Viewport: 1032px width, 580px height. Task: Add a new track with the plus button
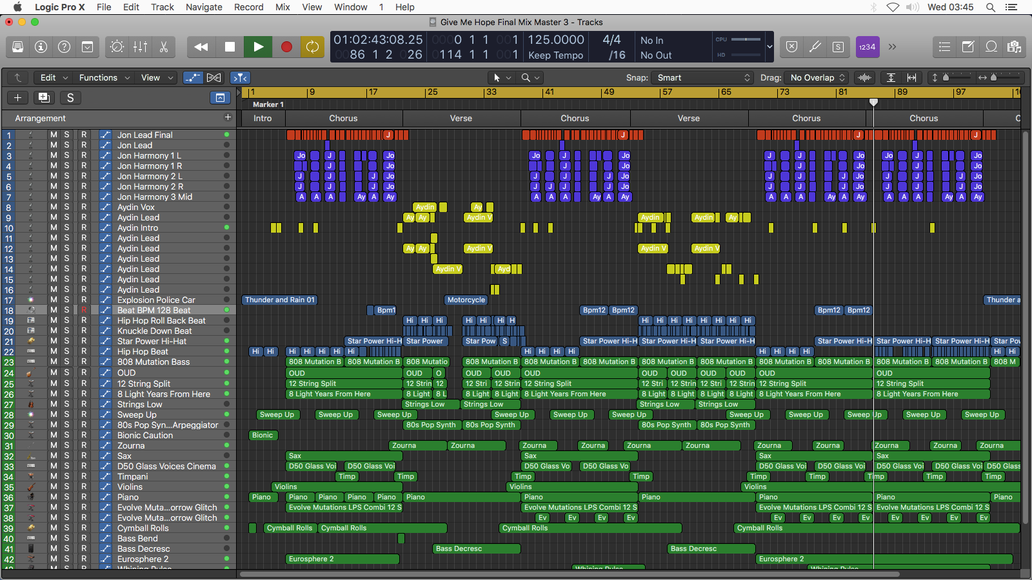click(x=17, y=97)
